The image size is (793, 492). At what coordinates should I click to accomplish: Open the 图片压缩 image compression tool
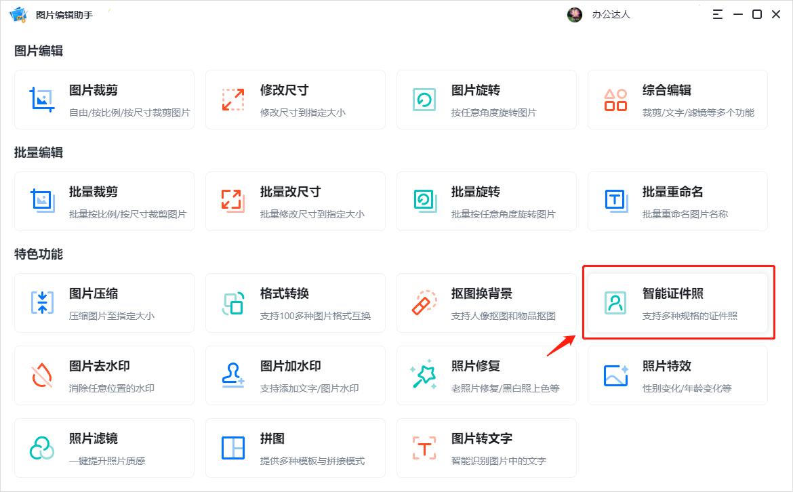104,302
